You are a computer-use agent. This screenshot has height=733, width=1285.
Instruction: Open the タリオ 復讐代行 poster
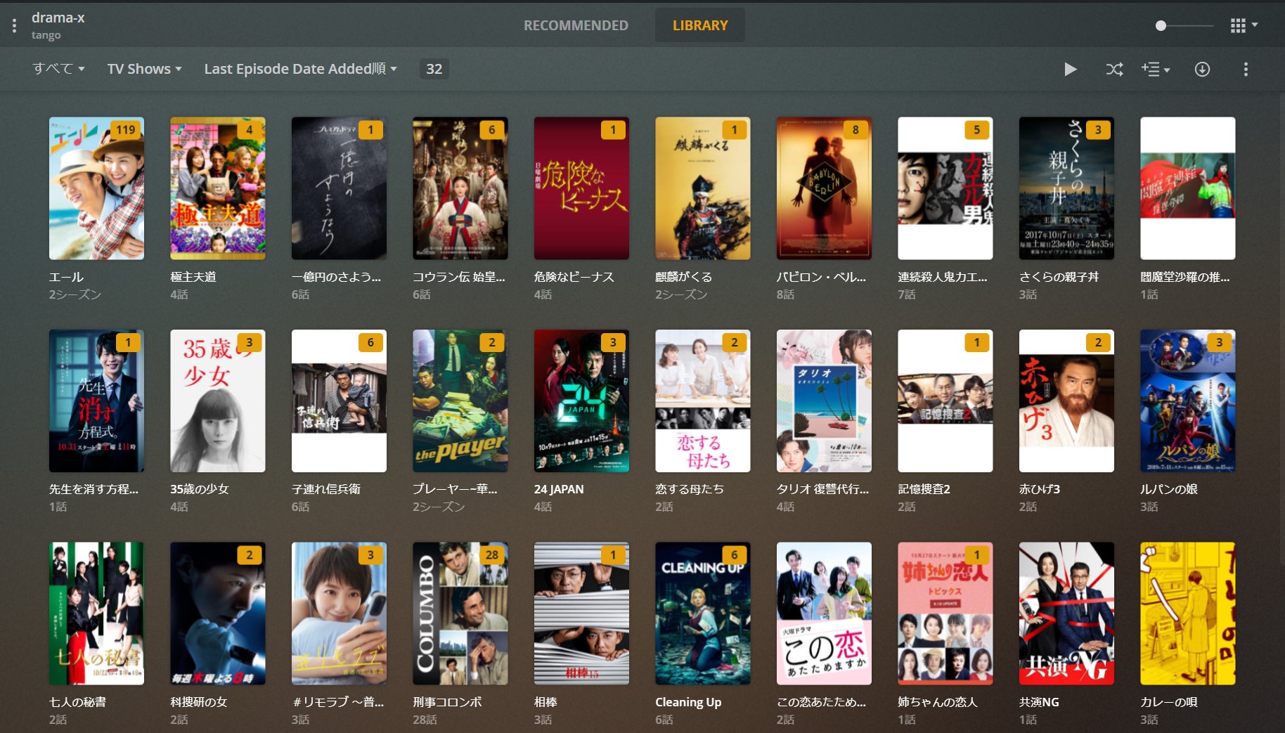(x=824, y=401)
